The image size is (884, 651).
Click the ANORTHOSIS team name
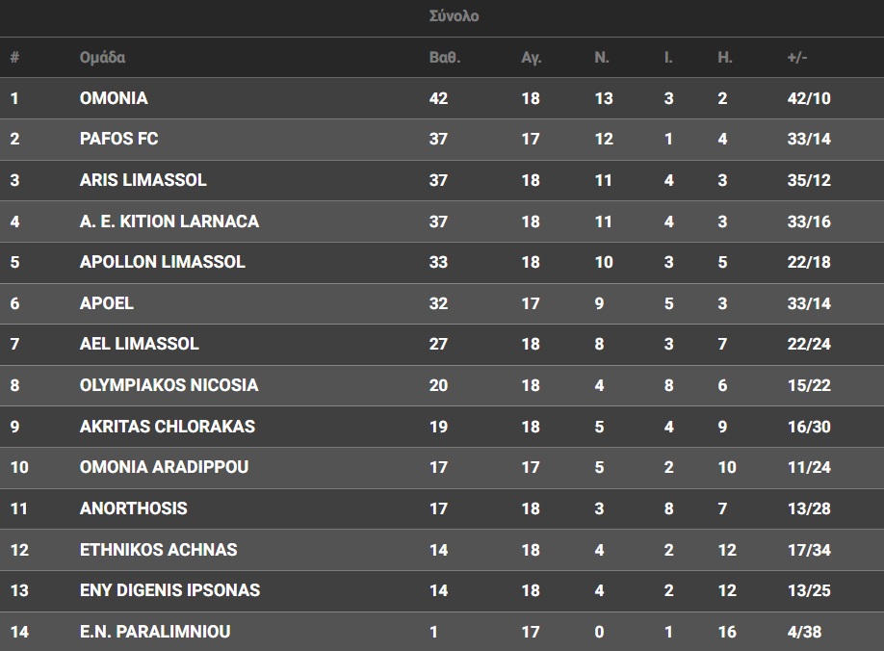[x=133, y=508]
